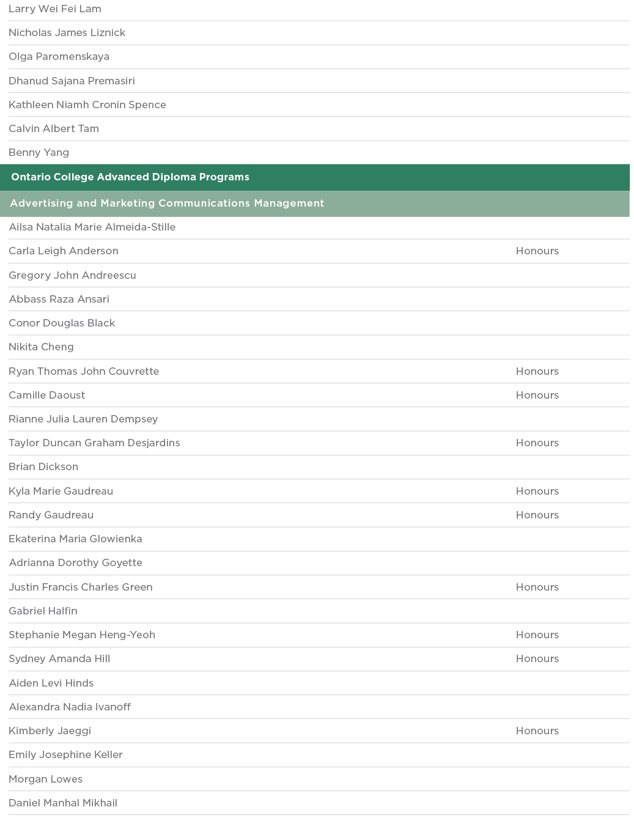634x818 pixels.
Task: Click on Justin Francis Charles Green
Action: 81,588
